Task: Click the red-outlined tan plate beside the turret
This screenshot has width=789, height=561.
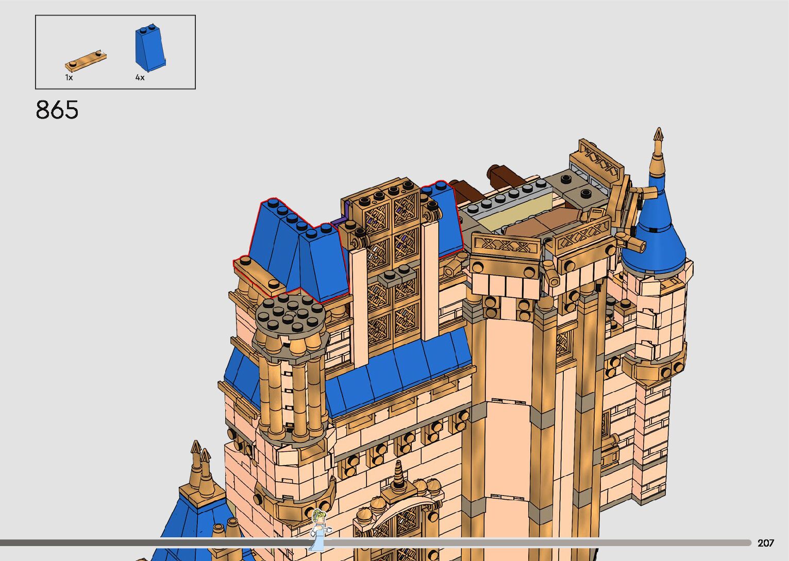Action: click(259, 276)
